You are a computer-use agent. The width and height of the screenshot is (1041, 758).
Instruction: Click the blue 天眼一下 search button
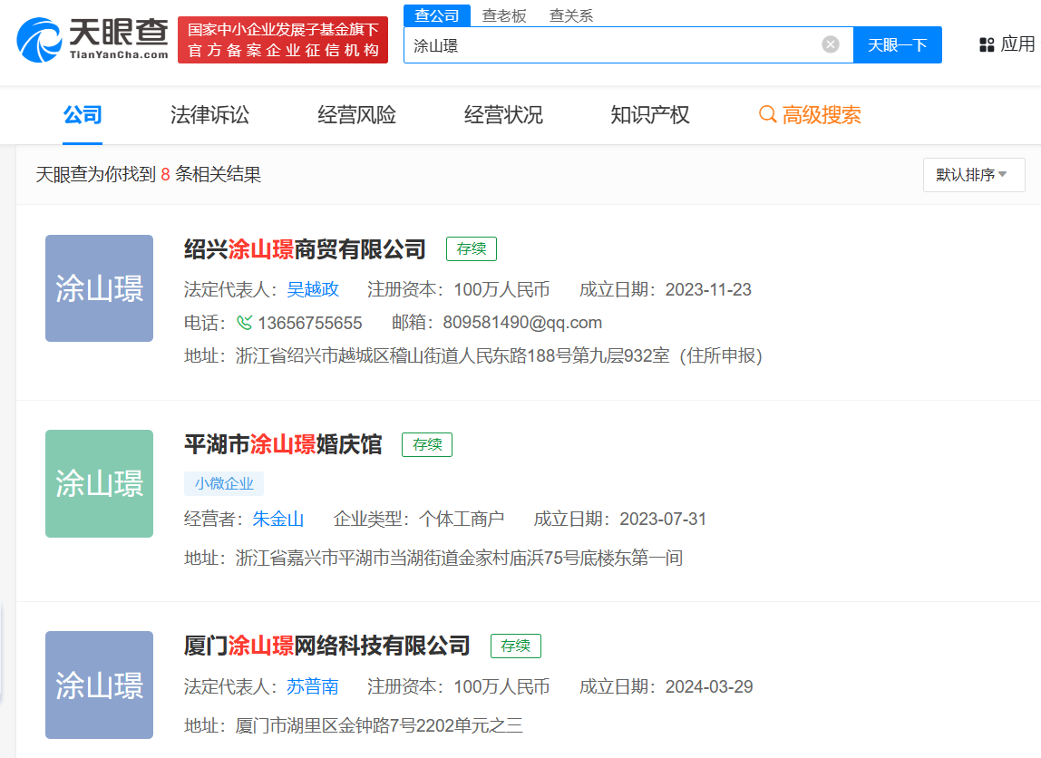(897, 44)
